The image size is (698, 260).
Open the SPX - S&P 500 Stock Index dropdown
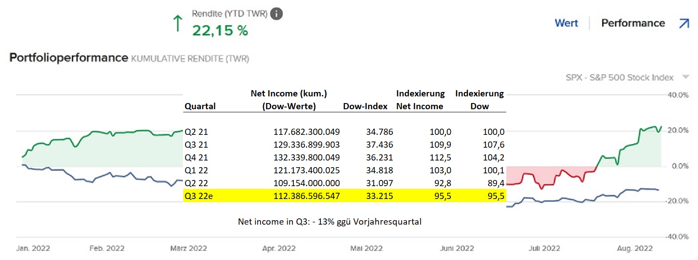686,77
